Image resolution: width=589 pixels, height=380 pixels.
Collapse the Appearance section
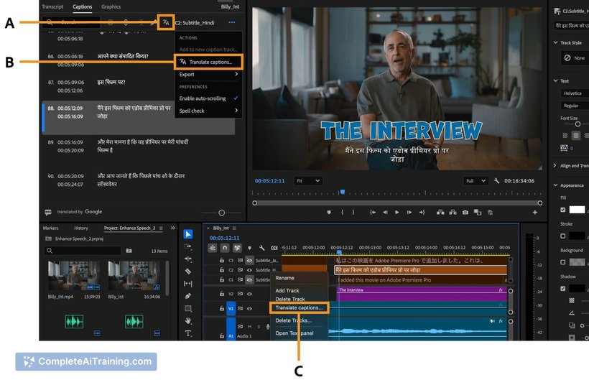[x=555, y=185]
